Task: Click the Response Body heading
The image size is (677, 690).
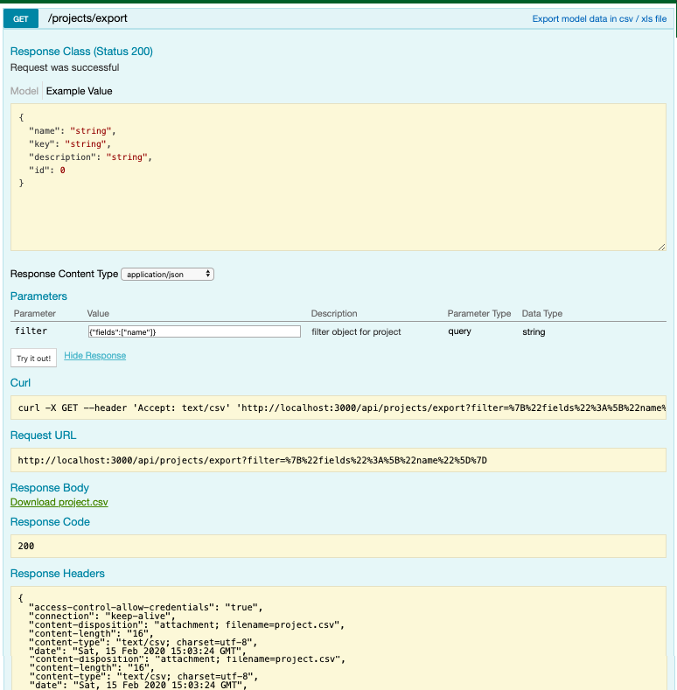Action: [49, 488]
